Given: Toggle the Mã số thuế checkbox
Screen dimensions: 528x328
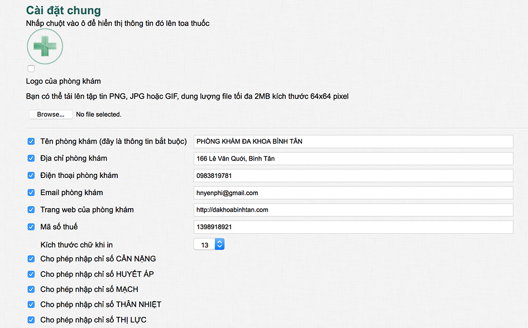Looking at the screenshot, I should (31, 227).
